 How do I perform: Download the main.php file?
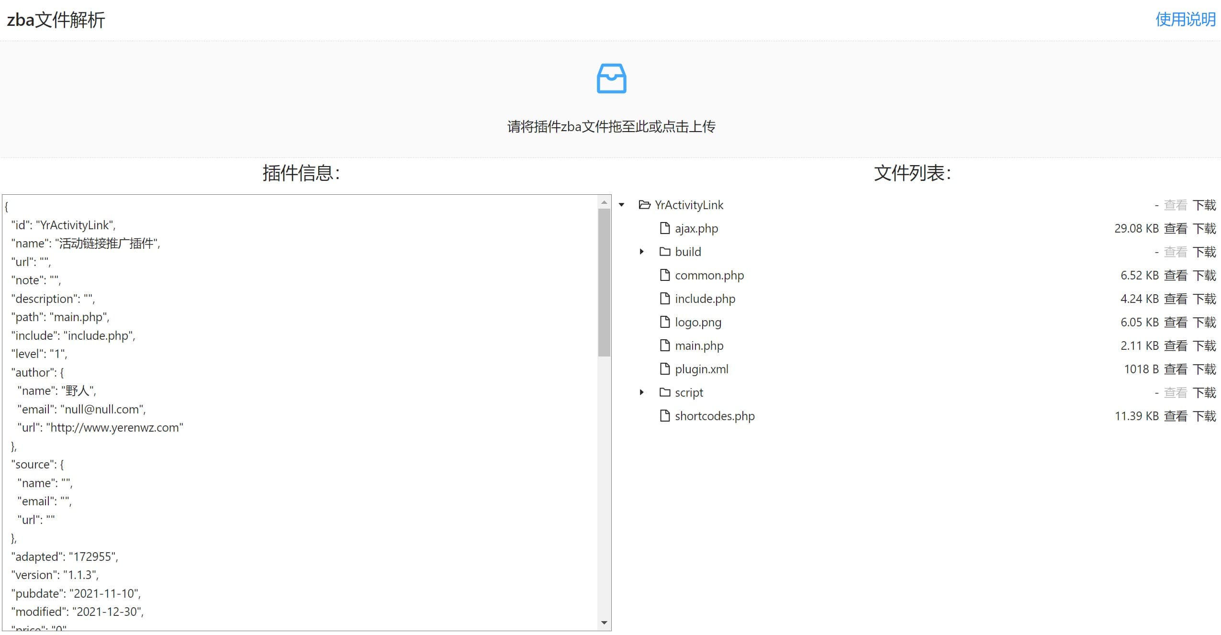click(1204, 346)
